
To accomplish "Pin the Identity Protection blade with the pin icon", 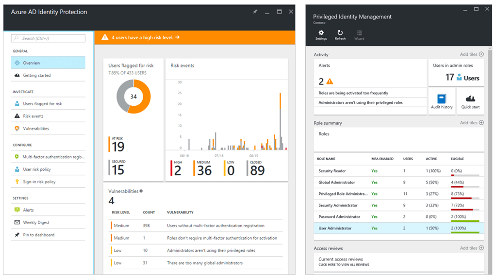I will pos(255,12).
